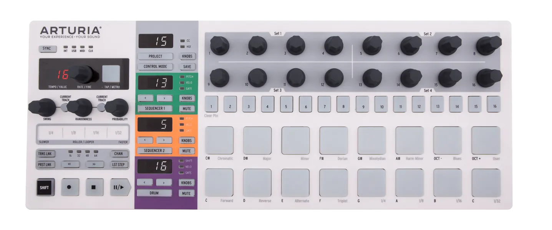
Task: Toggle the SHIFT button
Action: tap(45, 187)
